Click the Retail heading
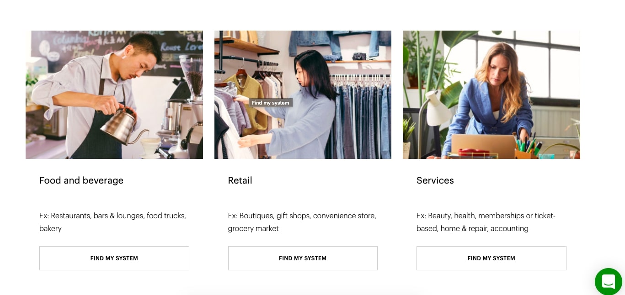This screenshot has height=295, width=625. click(240, 180)
